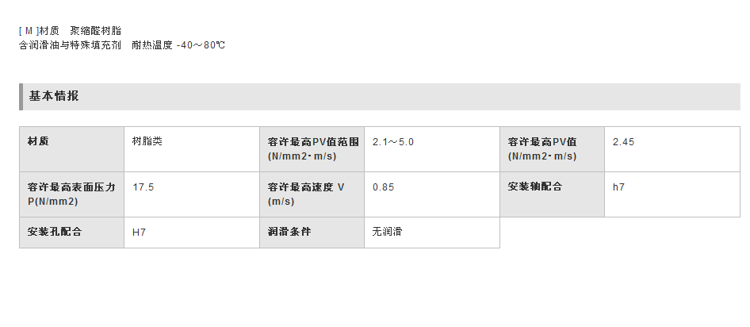Click the [M]材质 聚缩醛树脂 text line
The height and width of the screenshot is (327, 750).
pyautogui.click(x=71, y=31)
